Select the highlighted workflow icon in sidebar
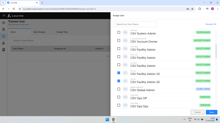The width and height of the screenshot is (220, 123). (4, 36)
